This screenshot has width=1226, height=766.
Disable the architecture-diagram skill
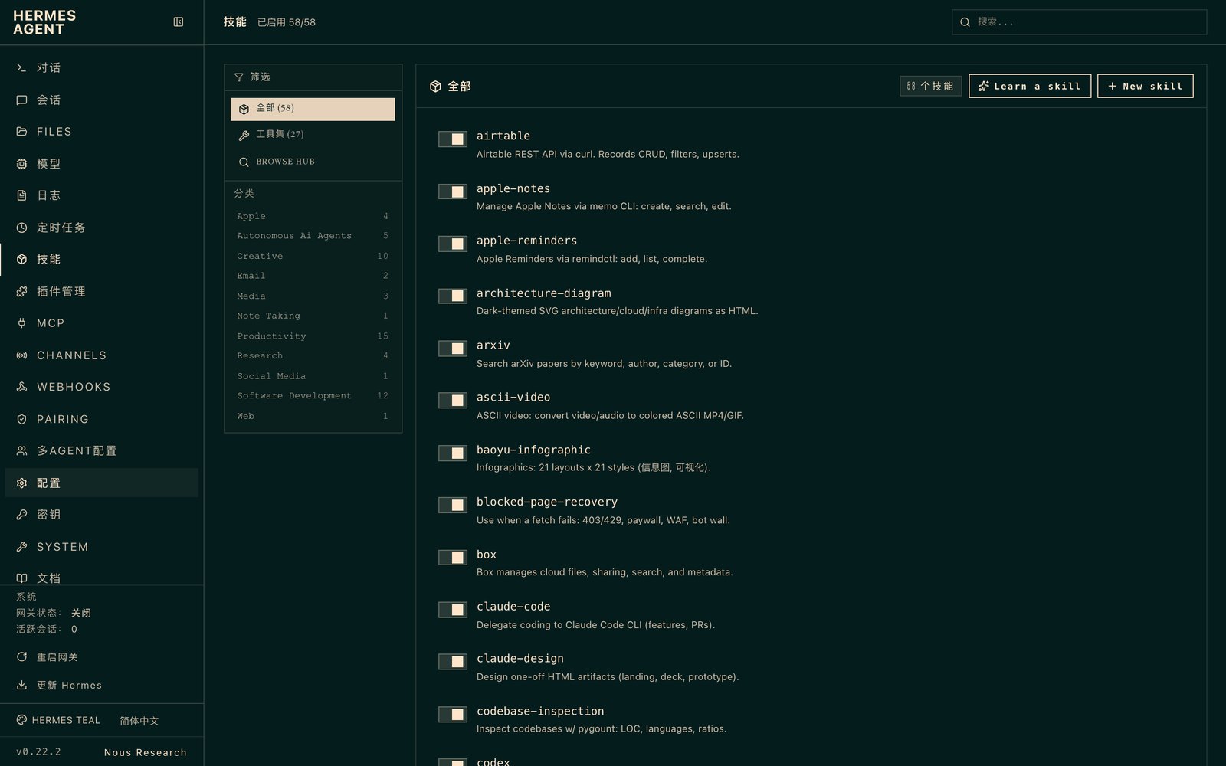[453, 296]
